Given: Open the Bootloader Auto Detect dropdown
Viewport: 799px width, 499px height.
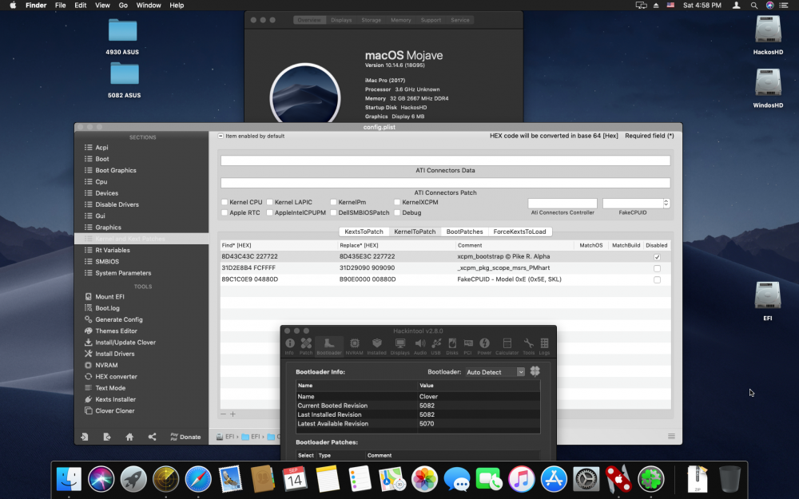Looking at the screenshot, I should 495,372.
